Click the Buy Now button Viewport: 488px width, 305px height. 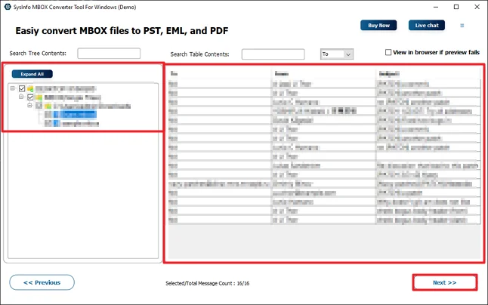(378, 26)
